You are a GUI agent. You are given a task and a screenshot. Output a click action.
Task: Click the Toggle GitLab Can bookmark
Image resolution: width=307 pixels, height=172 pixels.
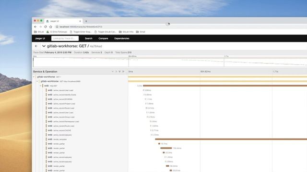105,32
